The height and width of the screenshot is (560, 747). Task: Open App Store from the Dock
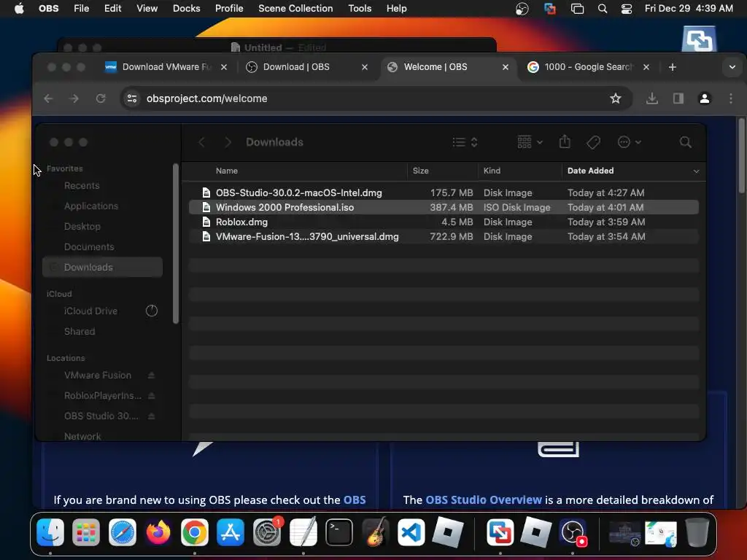coord(231,532)
